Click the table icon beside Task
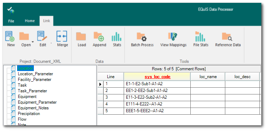The width and height of the screenshot is (267, 131). pos(13,85)
